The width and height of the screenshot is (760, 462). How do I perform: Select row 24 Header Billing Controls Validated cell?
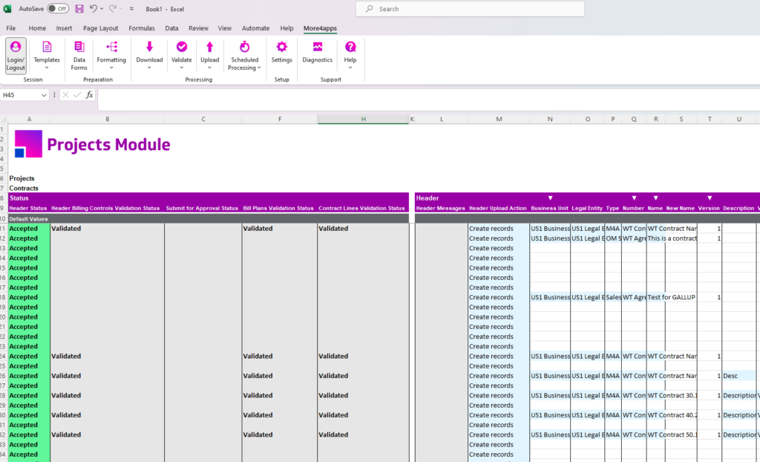107,357
